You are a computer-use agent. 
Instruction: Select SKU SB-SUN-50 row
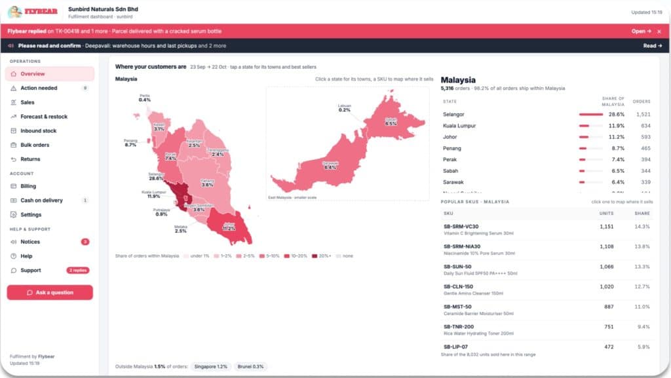coord(546,270)
